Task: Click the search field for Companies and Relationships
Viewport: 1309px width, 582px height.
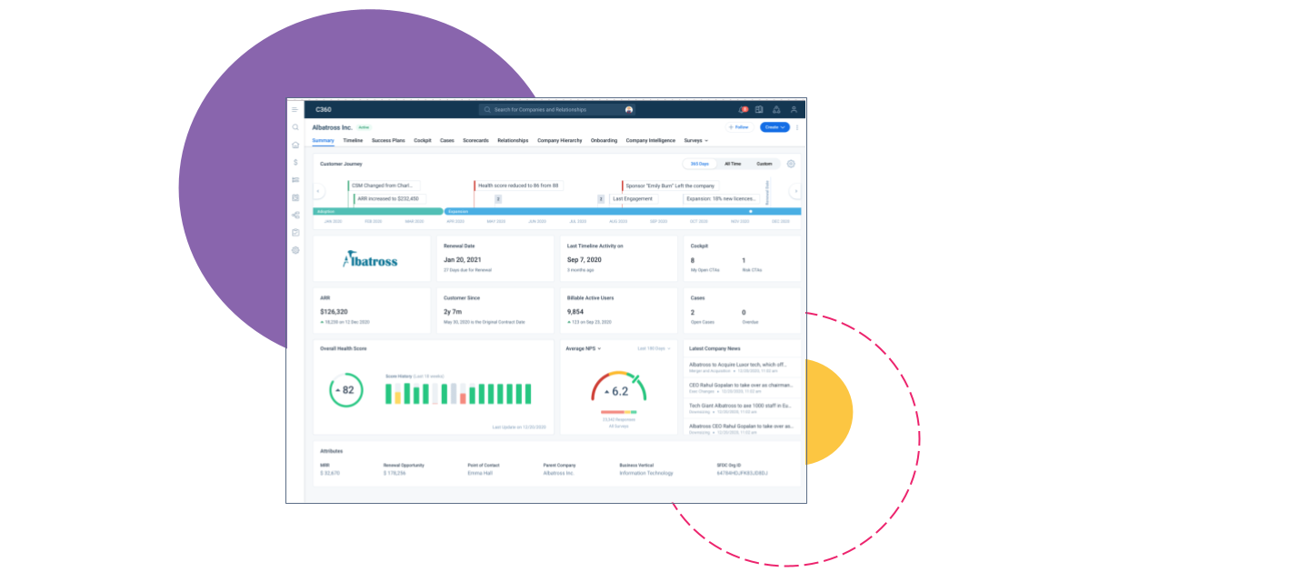Action: click(x=556, y=109)
